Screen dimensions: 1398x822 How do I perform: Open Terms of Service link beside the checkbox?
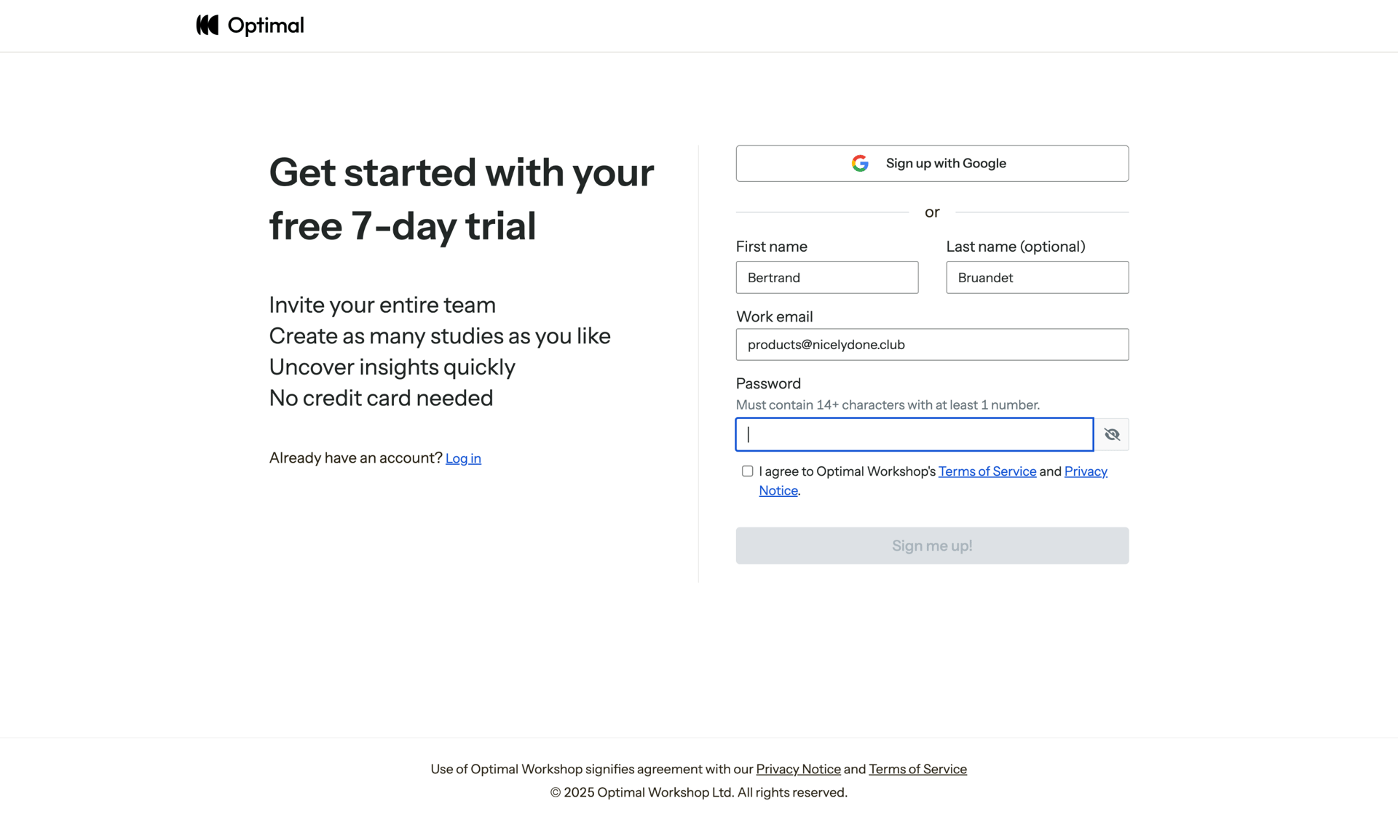pyautogui.click(x=987, y=471)
